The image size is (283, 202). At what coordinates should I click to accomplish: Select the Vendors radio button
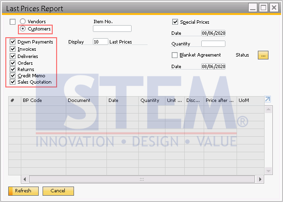point(23,21)
